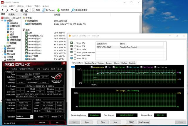Select GPU 二极管 temperature row
This screenshot has width=188, height=126.
[46, 56]
